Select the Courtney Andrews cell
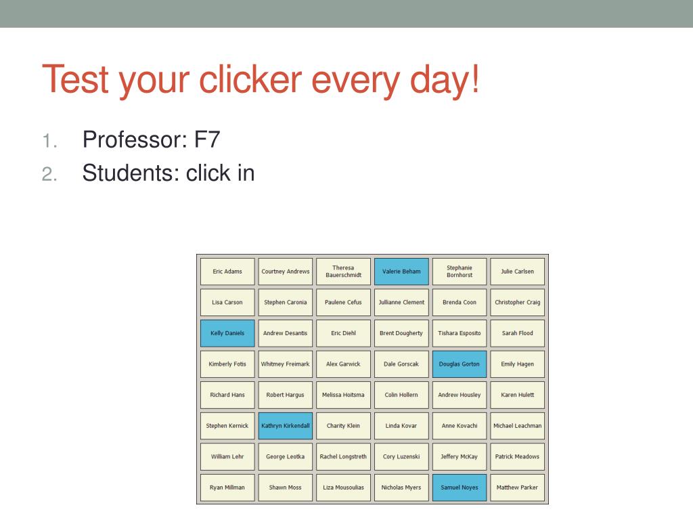Screen dimensions: 693x520 pos(286,272)
